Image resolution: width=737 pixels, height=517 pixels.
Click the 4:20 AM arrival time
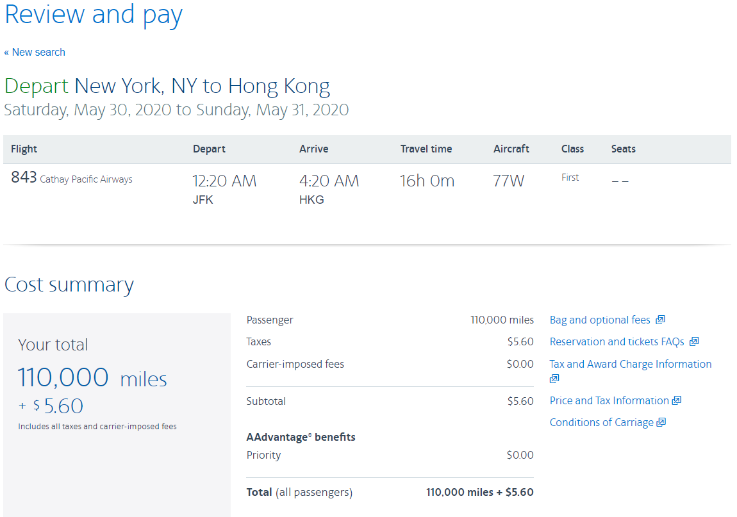click(329, 181)
